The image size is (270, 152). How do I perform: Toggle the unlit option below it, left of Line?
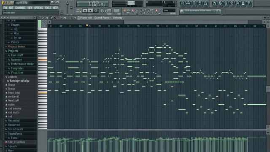click(157, 13)
